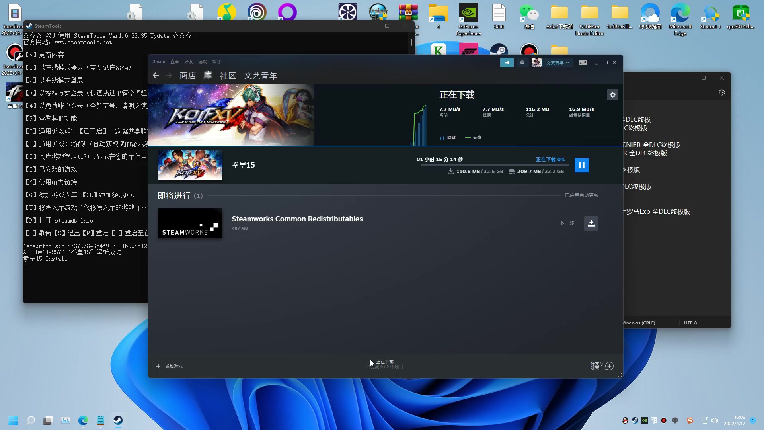Screen dimensions: 764x430
Task: Open the 商店 store tab
Action: tap(187, 76)
